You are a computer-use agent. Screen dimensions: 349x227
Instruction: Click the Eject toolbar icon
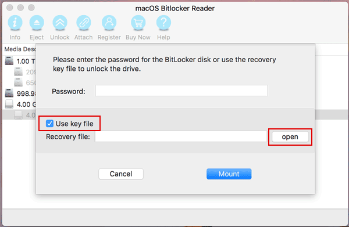pos(37,23)
